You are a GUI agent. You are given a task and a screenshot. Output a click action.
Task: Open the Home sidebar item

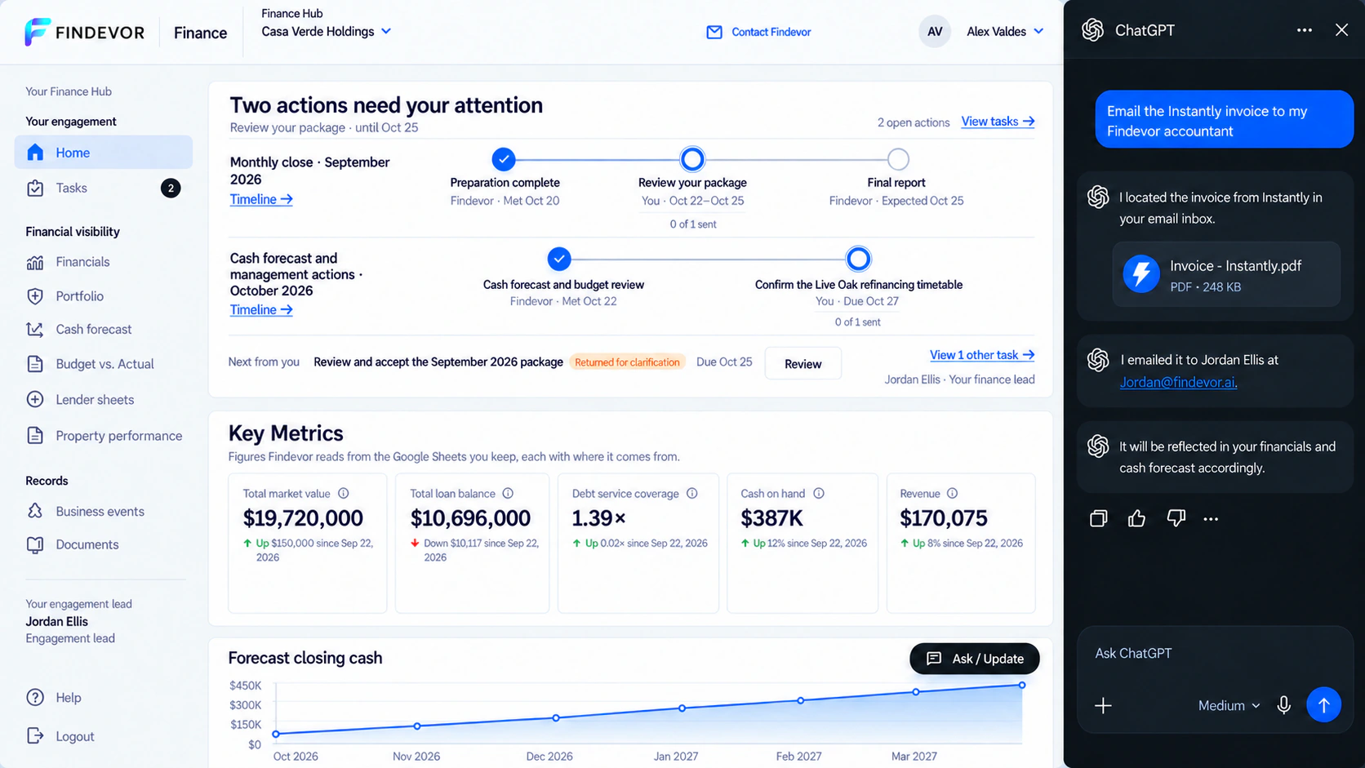coord(103,153)
